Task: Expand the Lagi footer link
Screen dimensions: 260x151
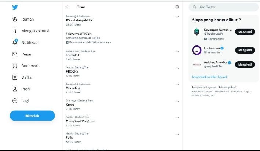Action: (x=248, y=92)
